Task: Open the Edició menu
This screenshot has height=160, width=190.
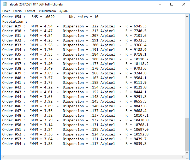Action: (17, 11)
